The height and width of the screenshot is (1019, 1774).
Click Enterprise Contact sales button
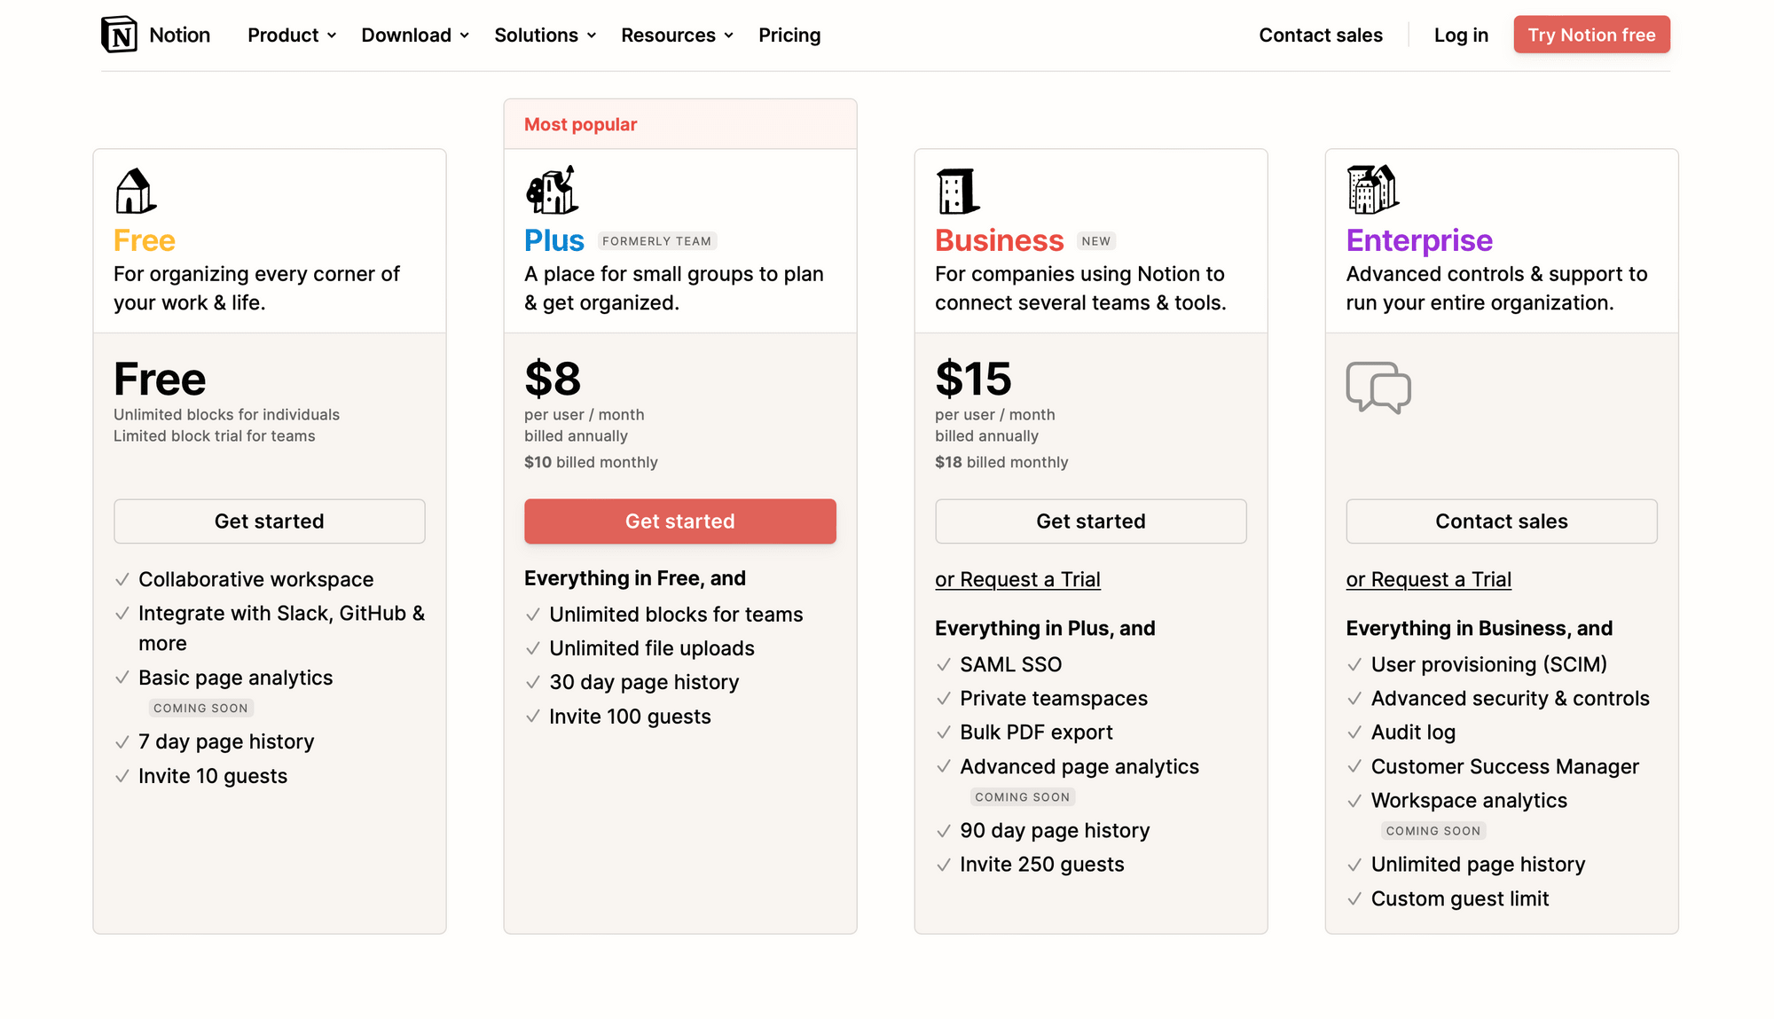(x=1501, y=521)
